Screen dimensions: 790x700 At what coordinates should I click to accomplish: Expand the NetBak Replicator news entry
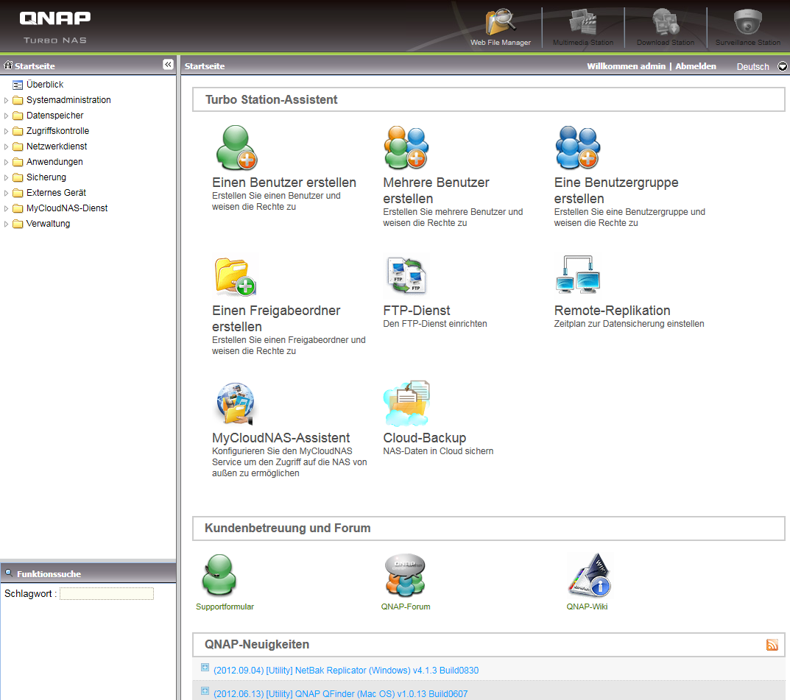[x=205, y=668]
